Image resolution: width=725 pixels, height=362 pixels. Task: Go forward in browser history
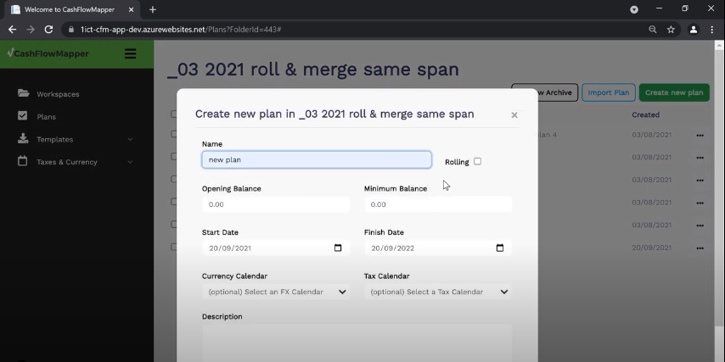(x=31, y=30)
